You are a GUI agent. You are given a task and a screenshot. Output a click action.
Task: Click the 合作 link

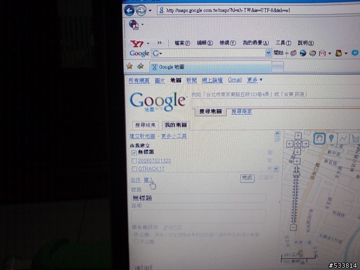click(x=136, y=180)
